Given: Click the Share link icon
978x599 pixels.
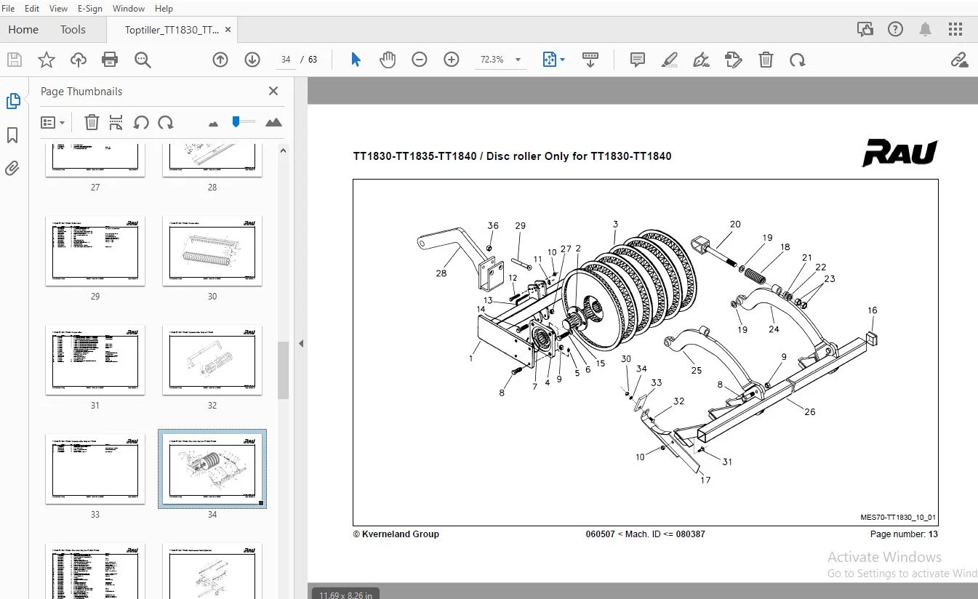Looking at the screenshot, I should (959, 60).
